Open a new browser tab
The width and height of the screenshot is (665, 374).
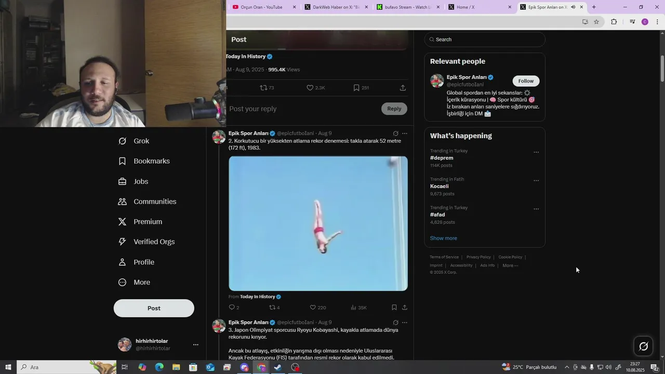point(594,7)
